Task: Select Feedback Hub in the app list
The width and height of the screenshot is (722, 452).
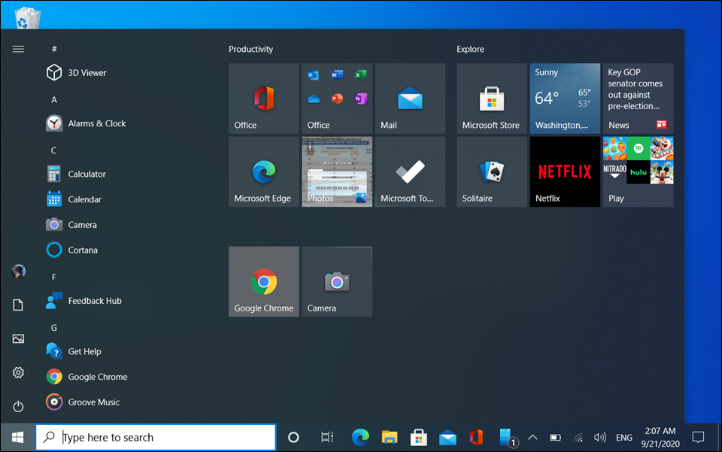Action: (94, 301)
